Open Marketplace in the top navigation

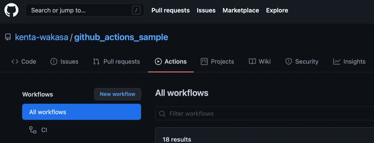point(241,10)
